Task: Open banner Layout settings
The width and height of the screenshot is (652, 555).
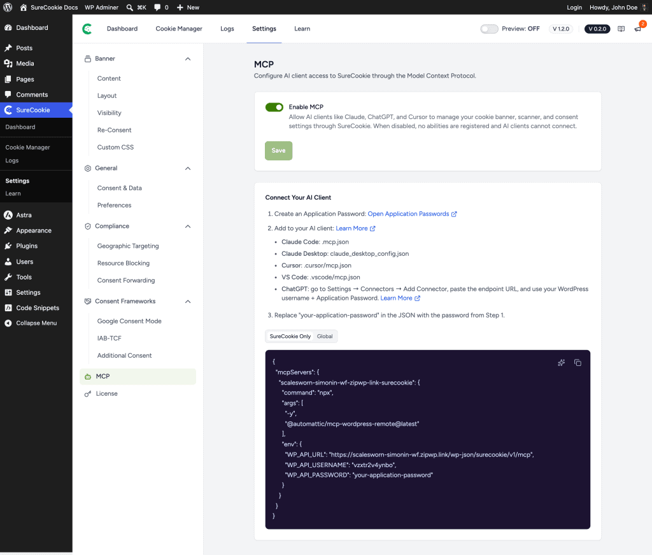Action: [107, 95]
